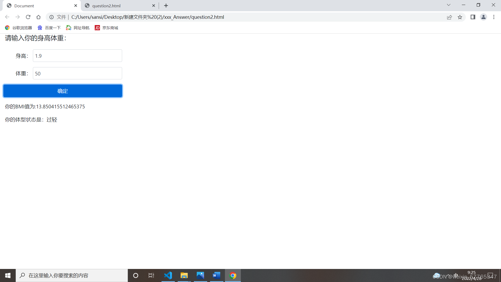Open File Explorer from taskbar

184,275
